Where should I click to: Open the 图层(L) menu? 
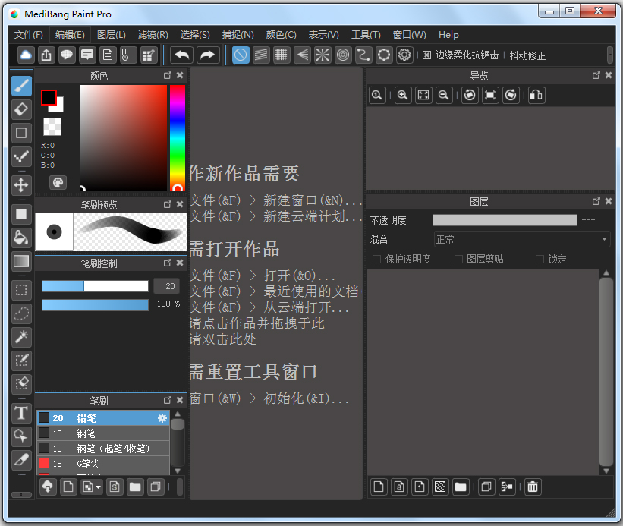111,35
